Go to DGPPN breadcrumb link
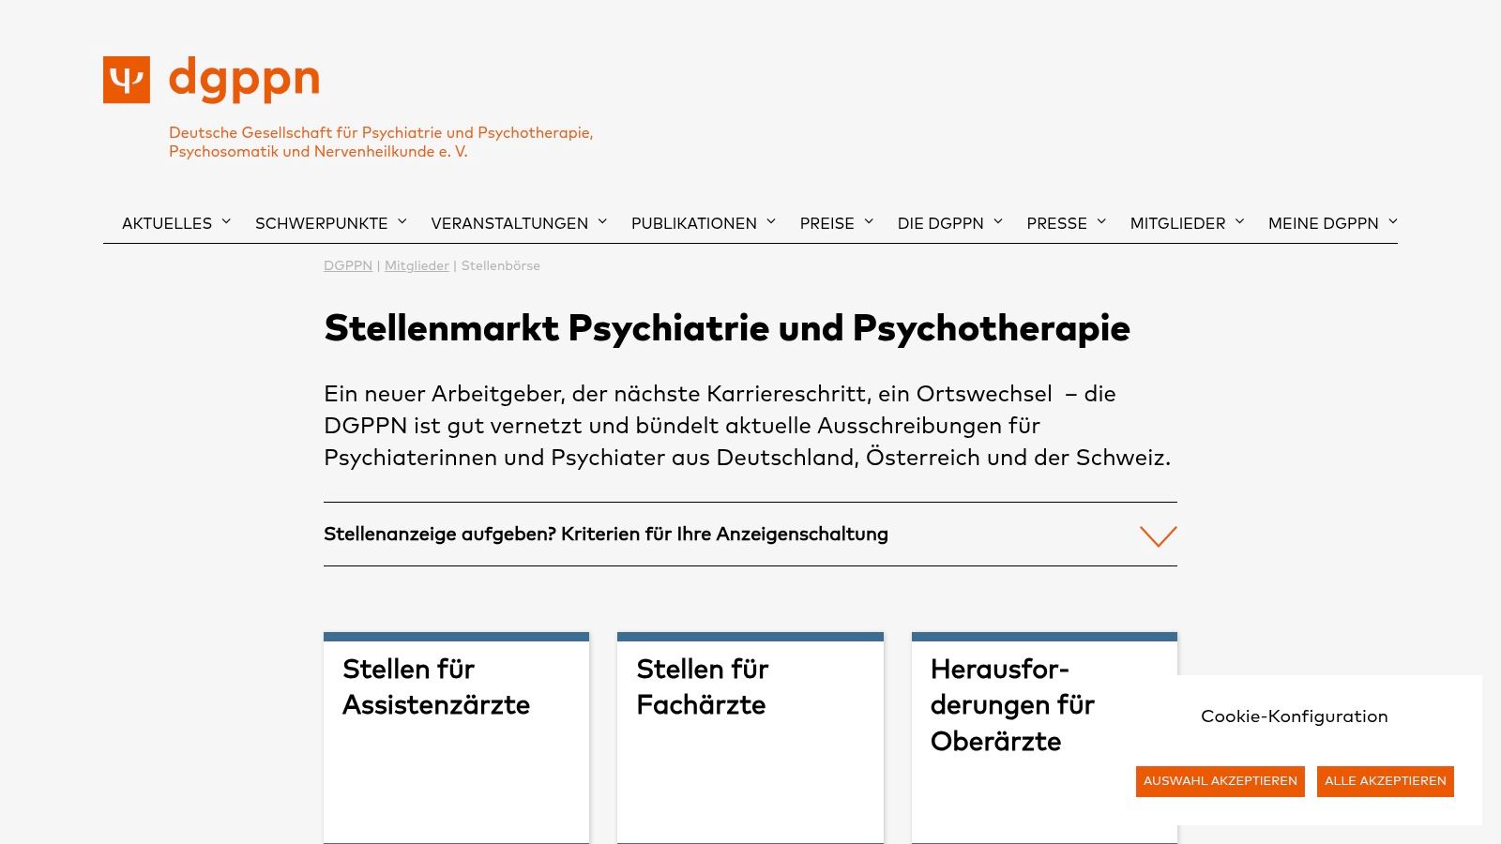Image resolution: width=1501 pixels, height=844 pixels. 348,265
